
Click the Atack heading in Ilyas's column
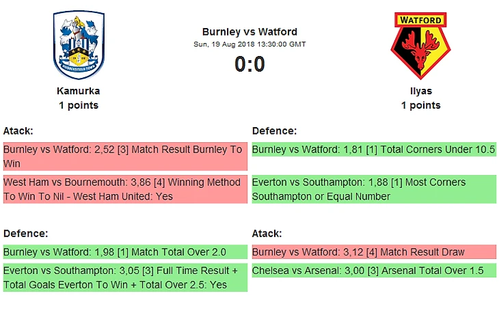coord(267,234)
